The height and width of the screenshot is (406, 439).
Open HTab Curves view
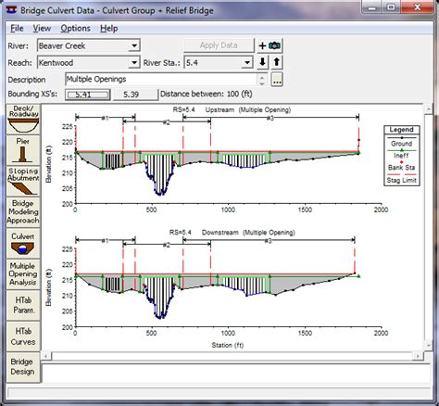click(x=23, y=336)
